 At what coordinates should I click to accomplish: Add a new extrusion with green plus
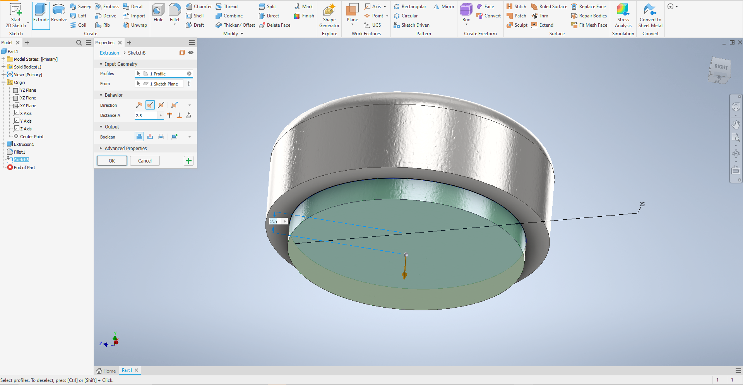[x=188, y=161]
